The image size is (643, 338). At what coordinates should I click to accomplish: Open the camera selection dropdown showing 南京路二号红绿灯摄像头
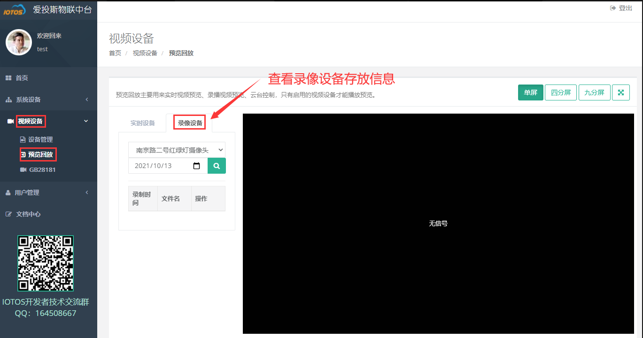click(x=177, y=149)
